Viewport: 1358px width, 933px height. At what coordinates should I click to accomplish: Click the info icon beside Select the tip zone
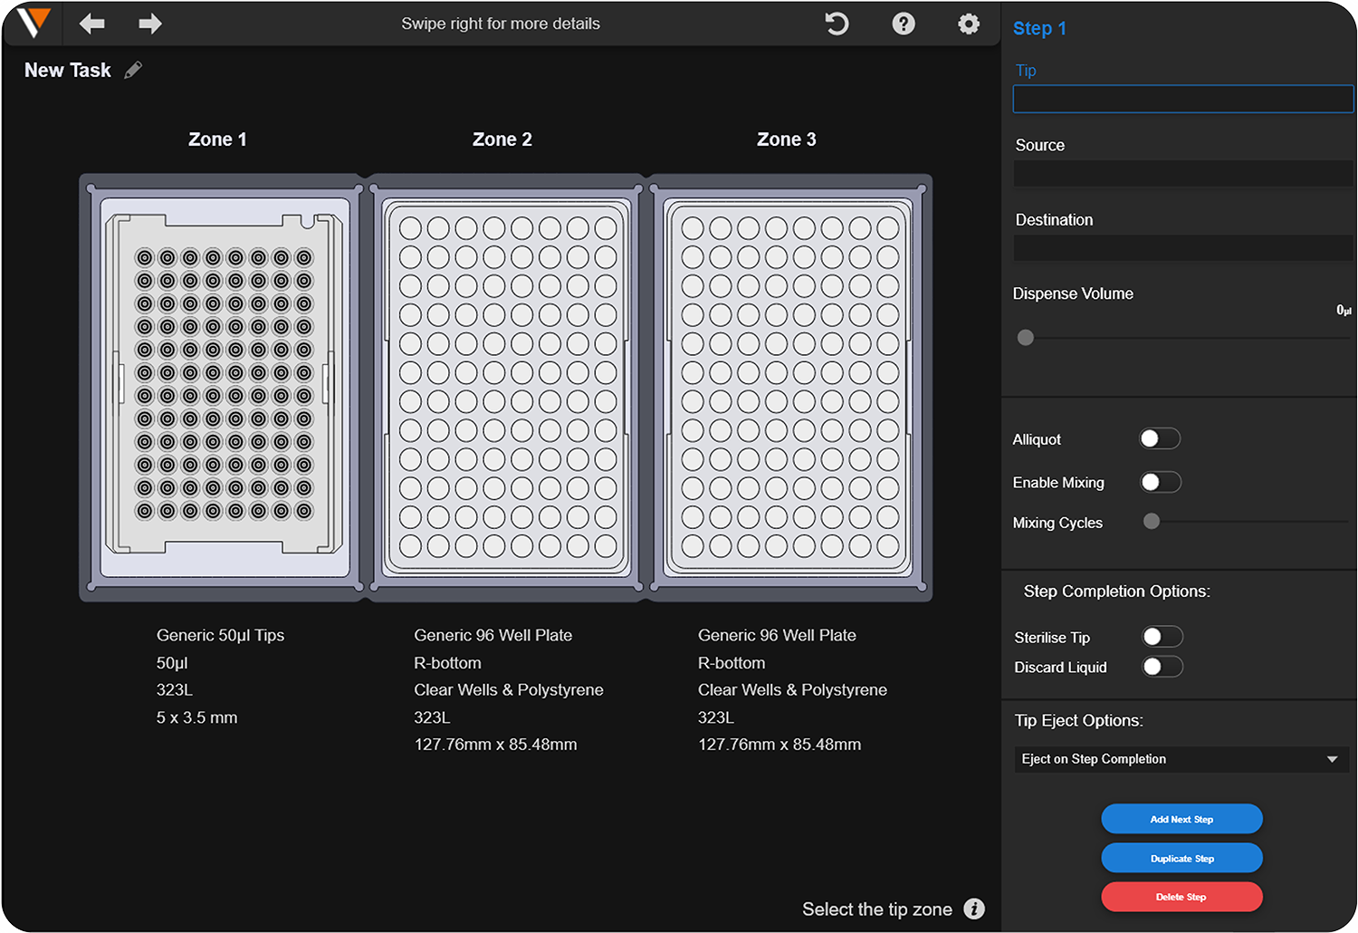pos(974,909)
